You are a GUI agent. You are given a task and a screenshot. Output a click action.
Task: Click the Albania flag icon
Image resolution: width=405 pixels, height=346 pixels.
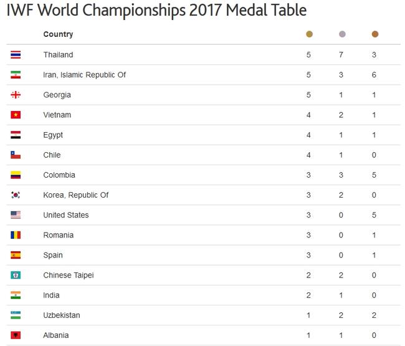coord(16,335)
